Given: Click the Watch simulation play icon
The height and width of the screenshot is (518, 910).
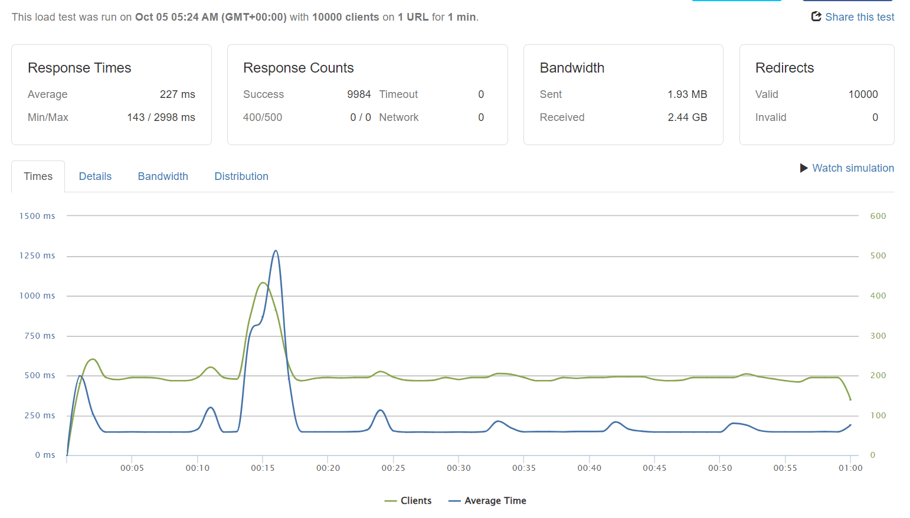Looking at the screenshot, I should point(804,168).
